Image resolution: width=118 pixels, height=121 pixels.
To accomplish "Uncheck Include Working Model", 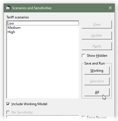I will [8, 104].
